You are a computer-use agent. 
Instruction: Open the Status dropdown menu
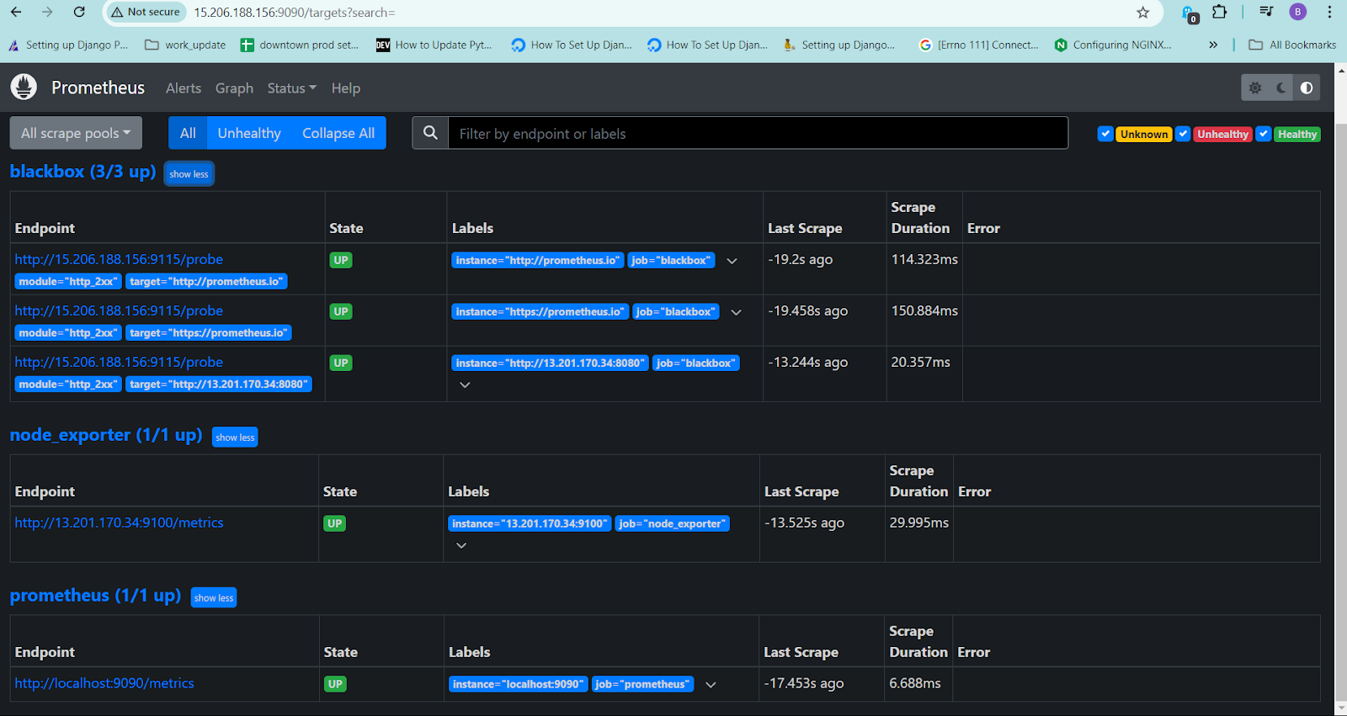pyautogui.click(x=292, y=88)
